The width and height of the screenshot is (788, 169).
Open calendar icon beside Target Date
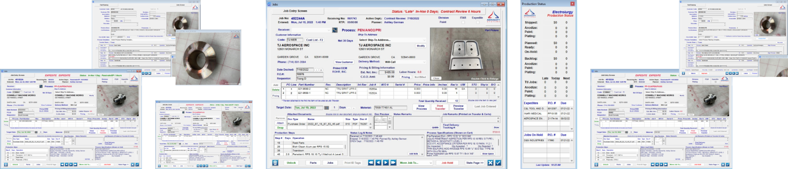327,108
